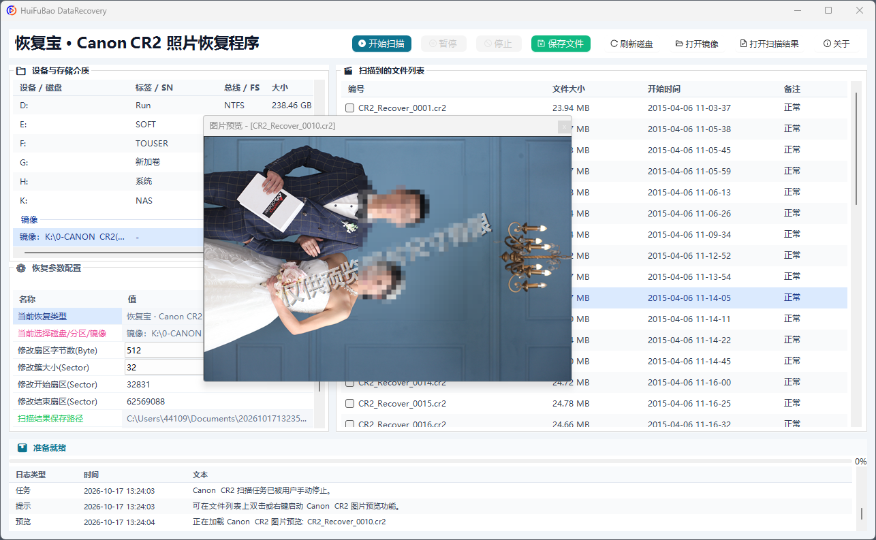Viewport: 876px width, 540px height.
Task: Select drive G: labeled 新加卷
Action: [109, 163]
